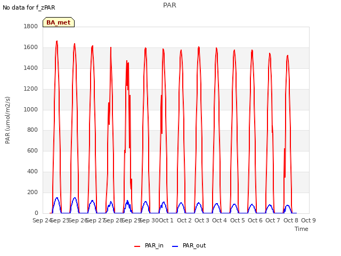Click the Oct 4 x-axis tick label

tap(220, 220)
